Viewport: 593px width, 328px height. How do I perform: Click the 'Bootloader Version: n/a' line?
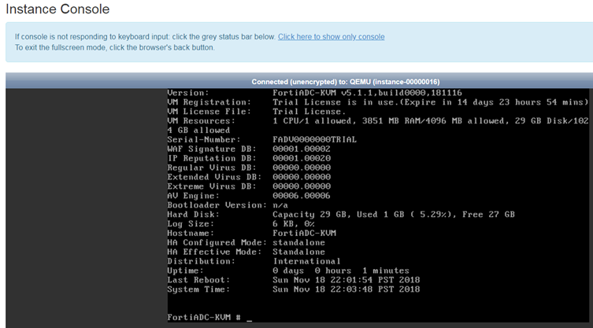(x=228, y=205)
